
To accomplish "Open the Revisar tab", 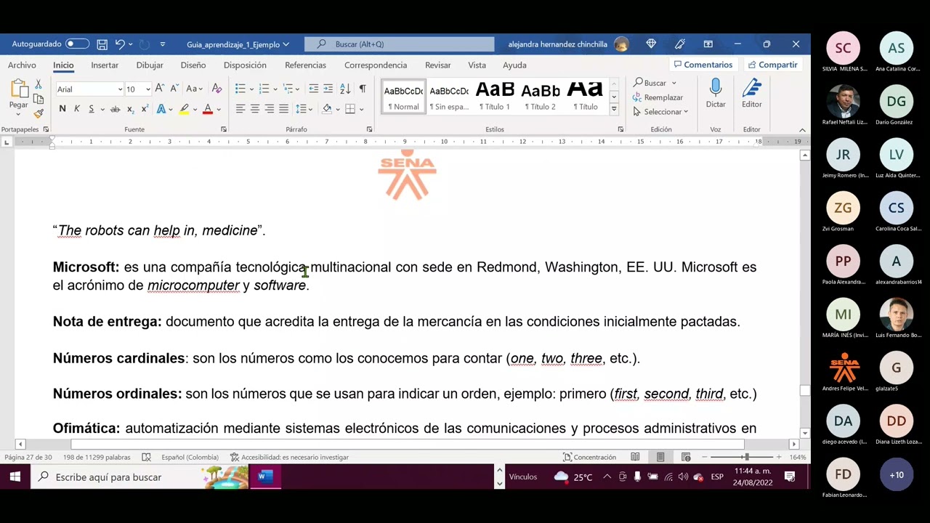I will (x=437, y=65).
